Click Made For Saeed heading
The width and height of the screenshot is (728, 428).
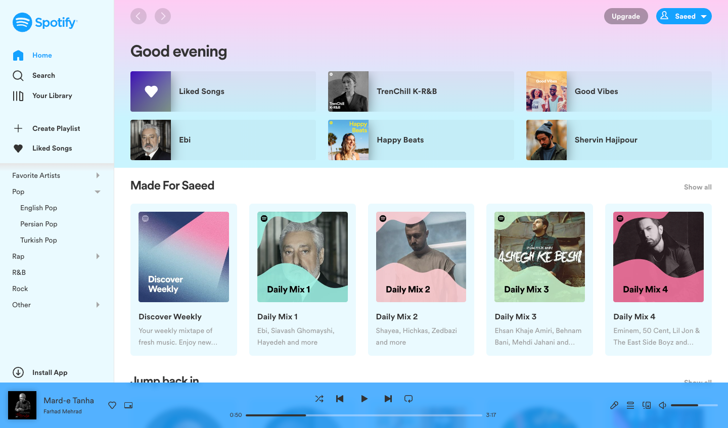pos(172,185)
